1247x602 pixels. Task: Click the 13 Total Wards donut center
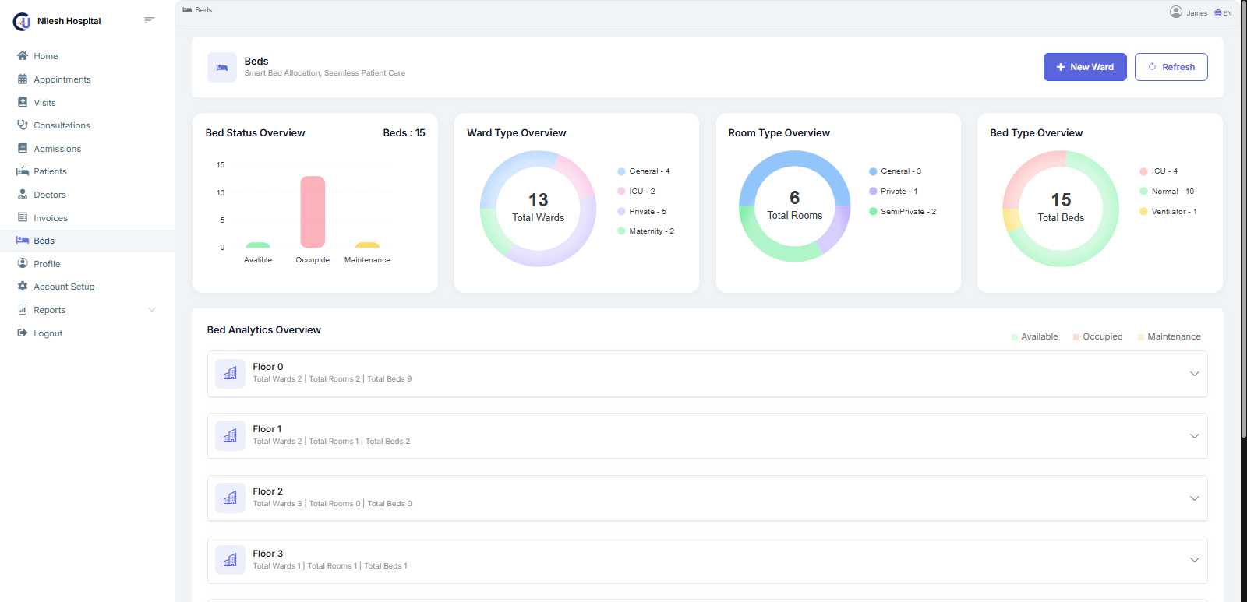539,208
